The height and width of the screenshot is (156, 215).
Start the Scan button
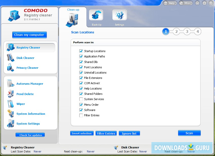[189, 133]
